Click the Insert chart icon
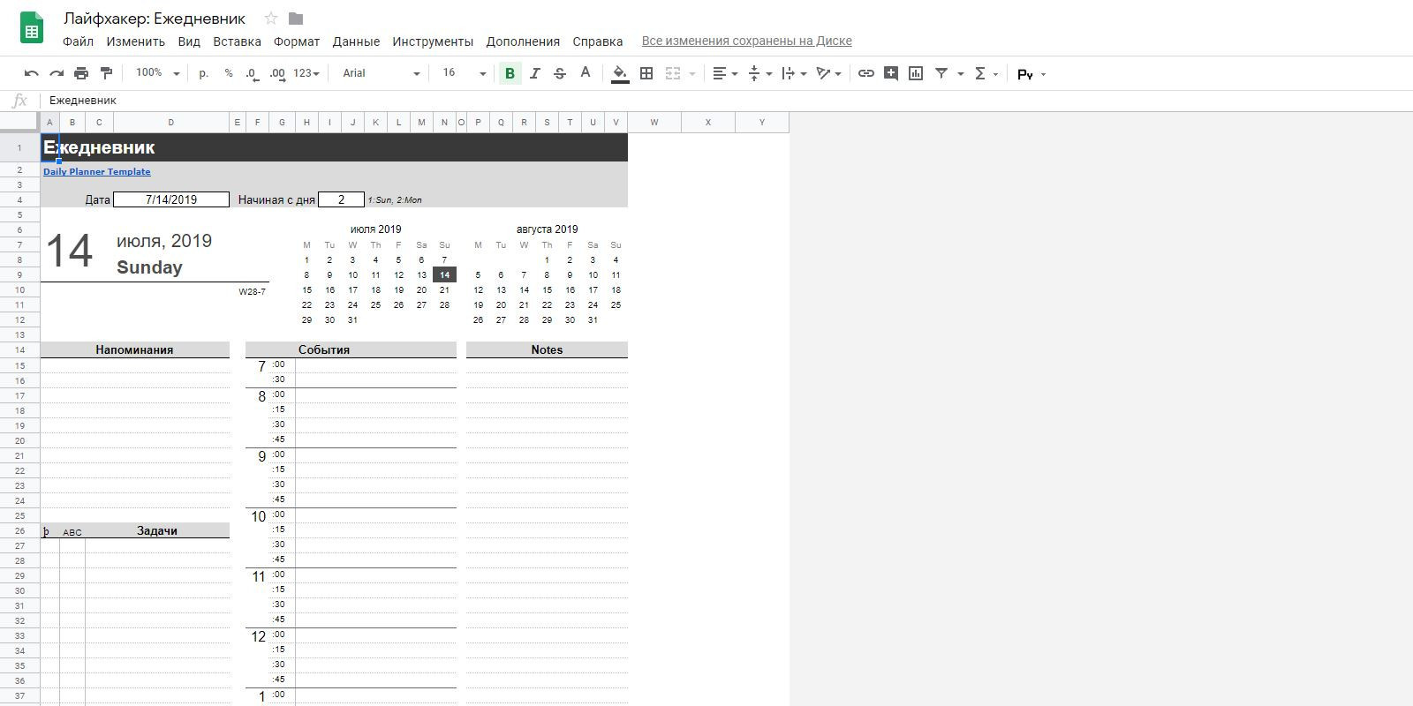 [916, 73]
